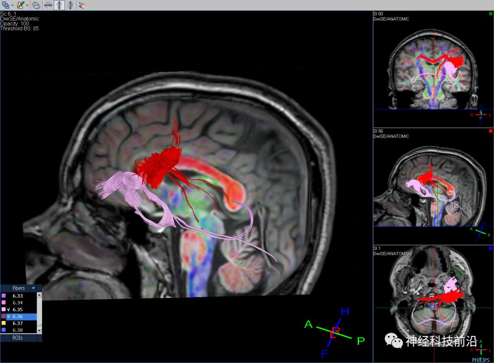The height and width of the screenshot is (363, 494).
Task: Select fiber 6.37 in the list
Action: (x=18, y=323)
